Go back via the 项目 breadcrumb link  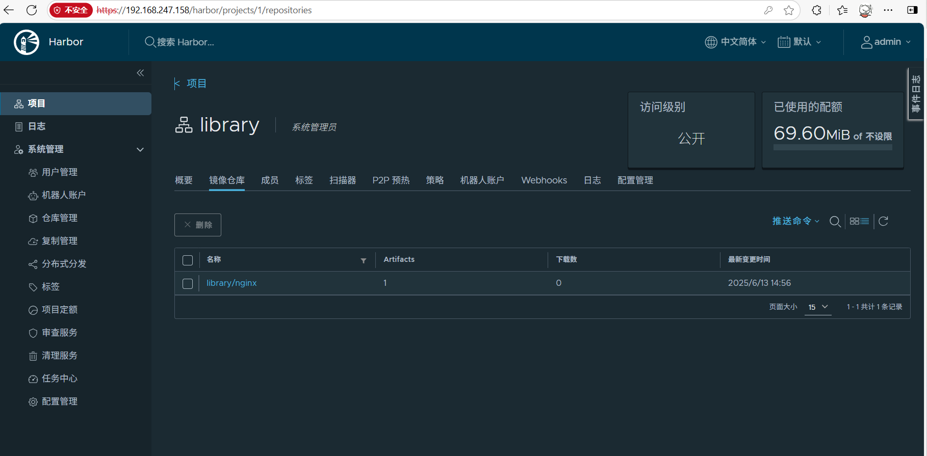pyautogui.click(x=196, y=84)
